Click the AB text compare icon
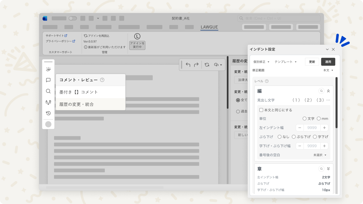The width and height of the screenshot is (363, 204). (48, 102)
